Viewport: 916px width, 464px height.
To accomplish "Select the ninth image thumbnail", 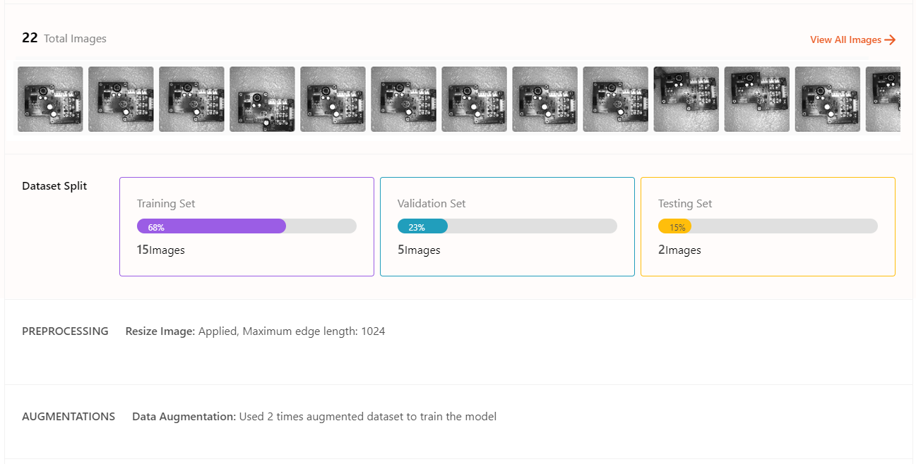I will point(615,99).
